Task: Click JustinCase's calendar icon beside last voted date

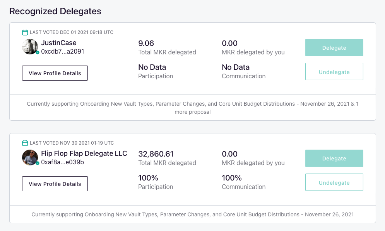Action: click(25, 32)
